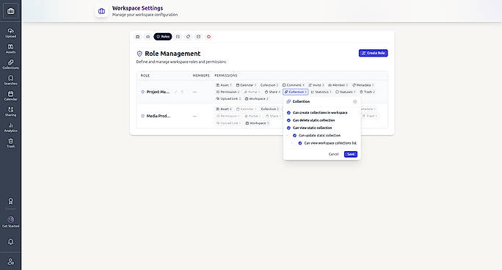Select the first settings tab left of Roles

[x=138, y=37]
